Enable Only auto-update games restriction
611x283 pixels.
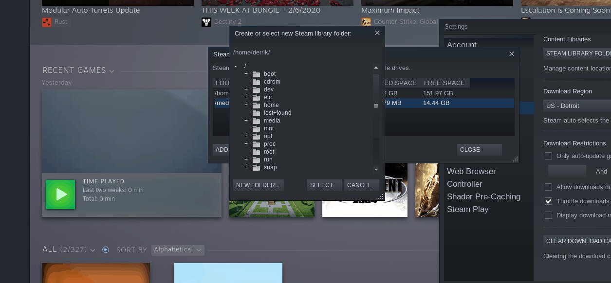(x=549, y=156)
